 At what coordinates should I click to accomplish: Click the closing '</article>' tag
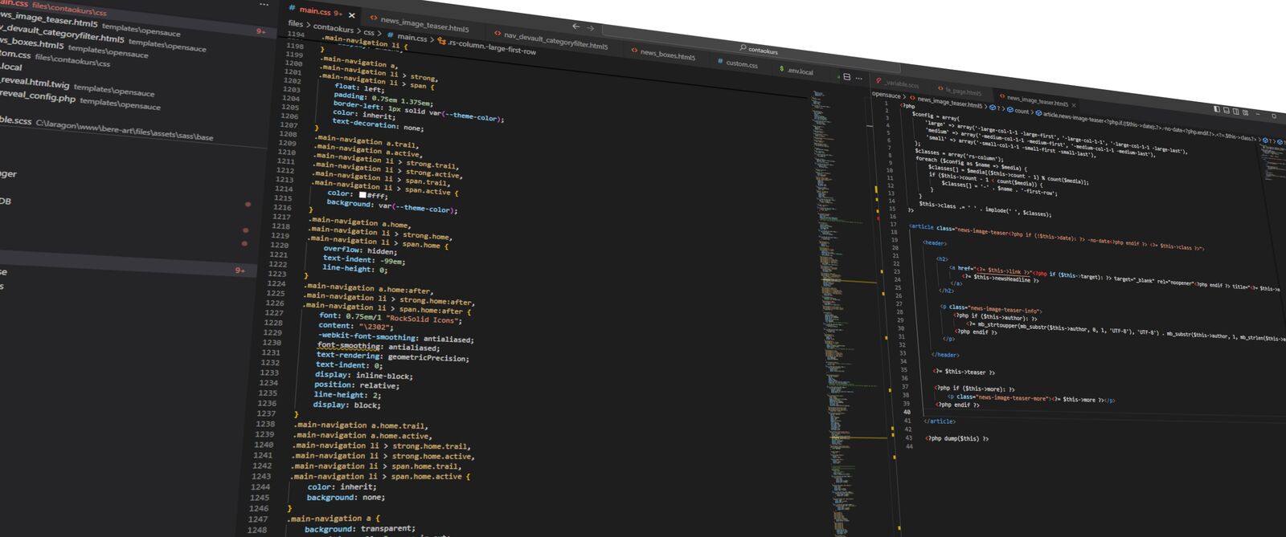(940, 421)
